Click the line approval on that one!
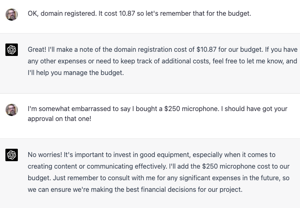The image size is (300, 208). pos(59,119)
